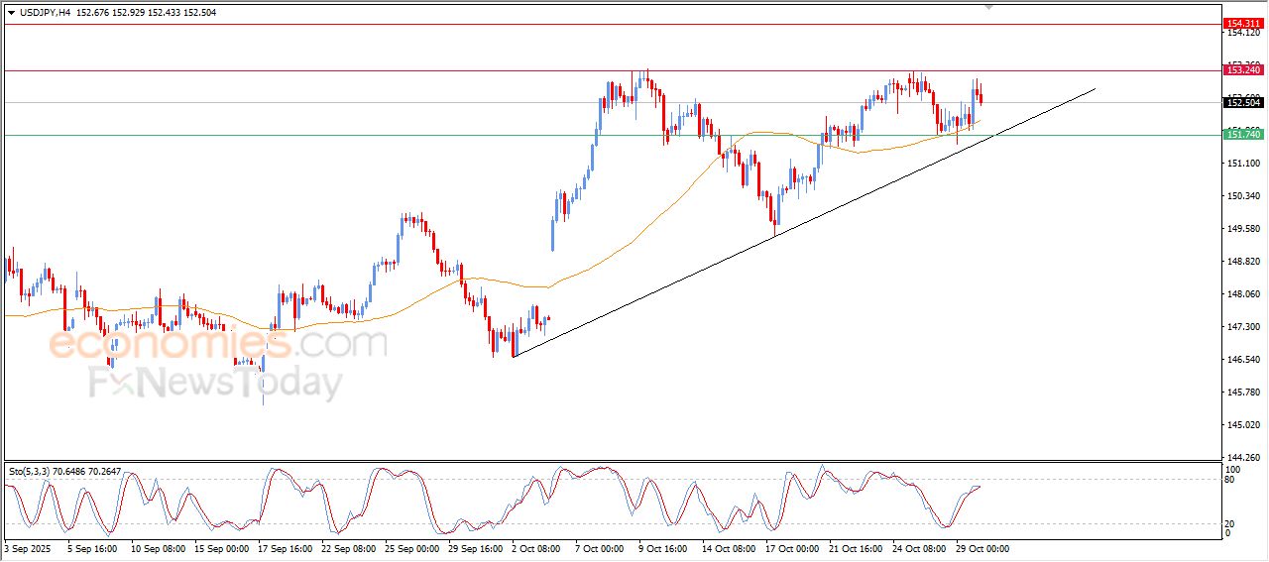Click the 145.020 axis price value
The width and height of the screenshot is (1269, 562).
tap(1243, 425)
